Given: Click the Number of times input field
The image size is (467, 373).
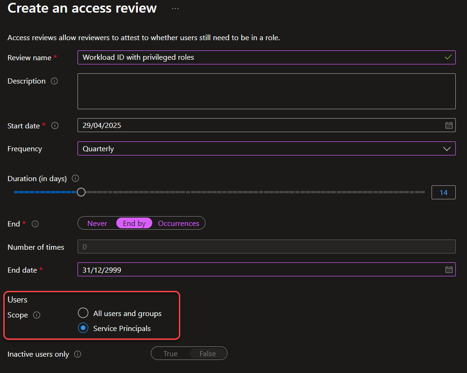Looking at the screenshot, I should 267,246.
